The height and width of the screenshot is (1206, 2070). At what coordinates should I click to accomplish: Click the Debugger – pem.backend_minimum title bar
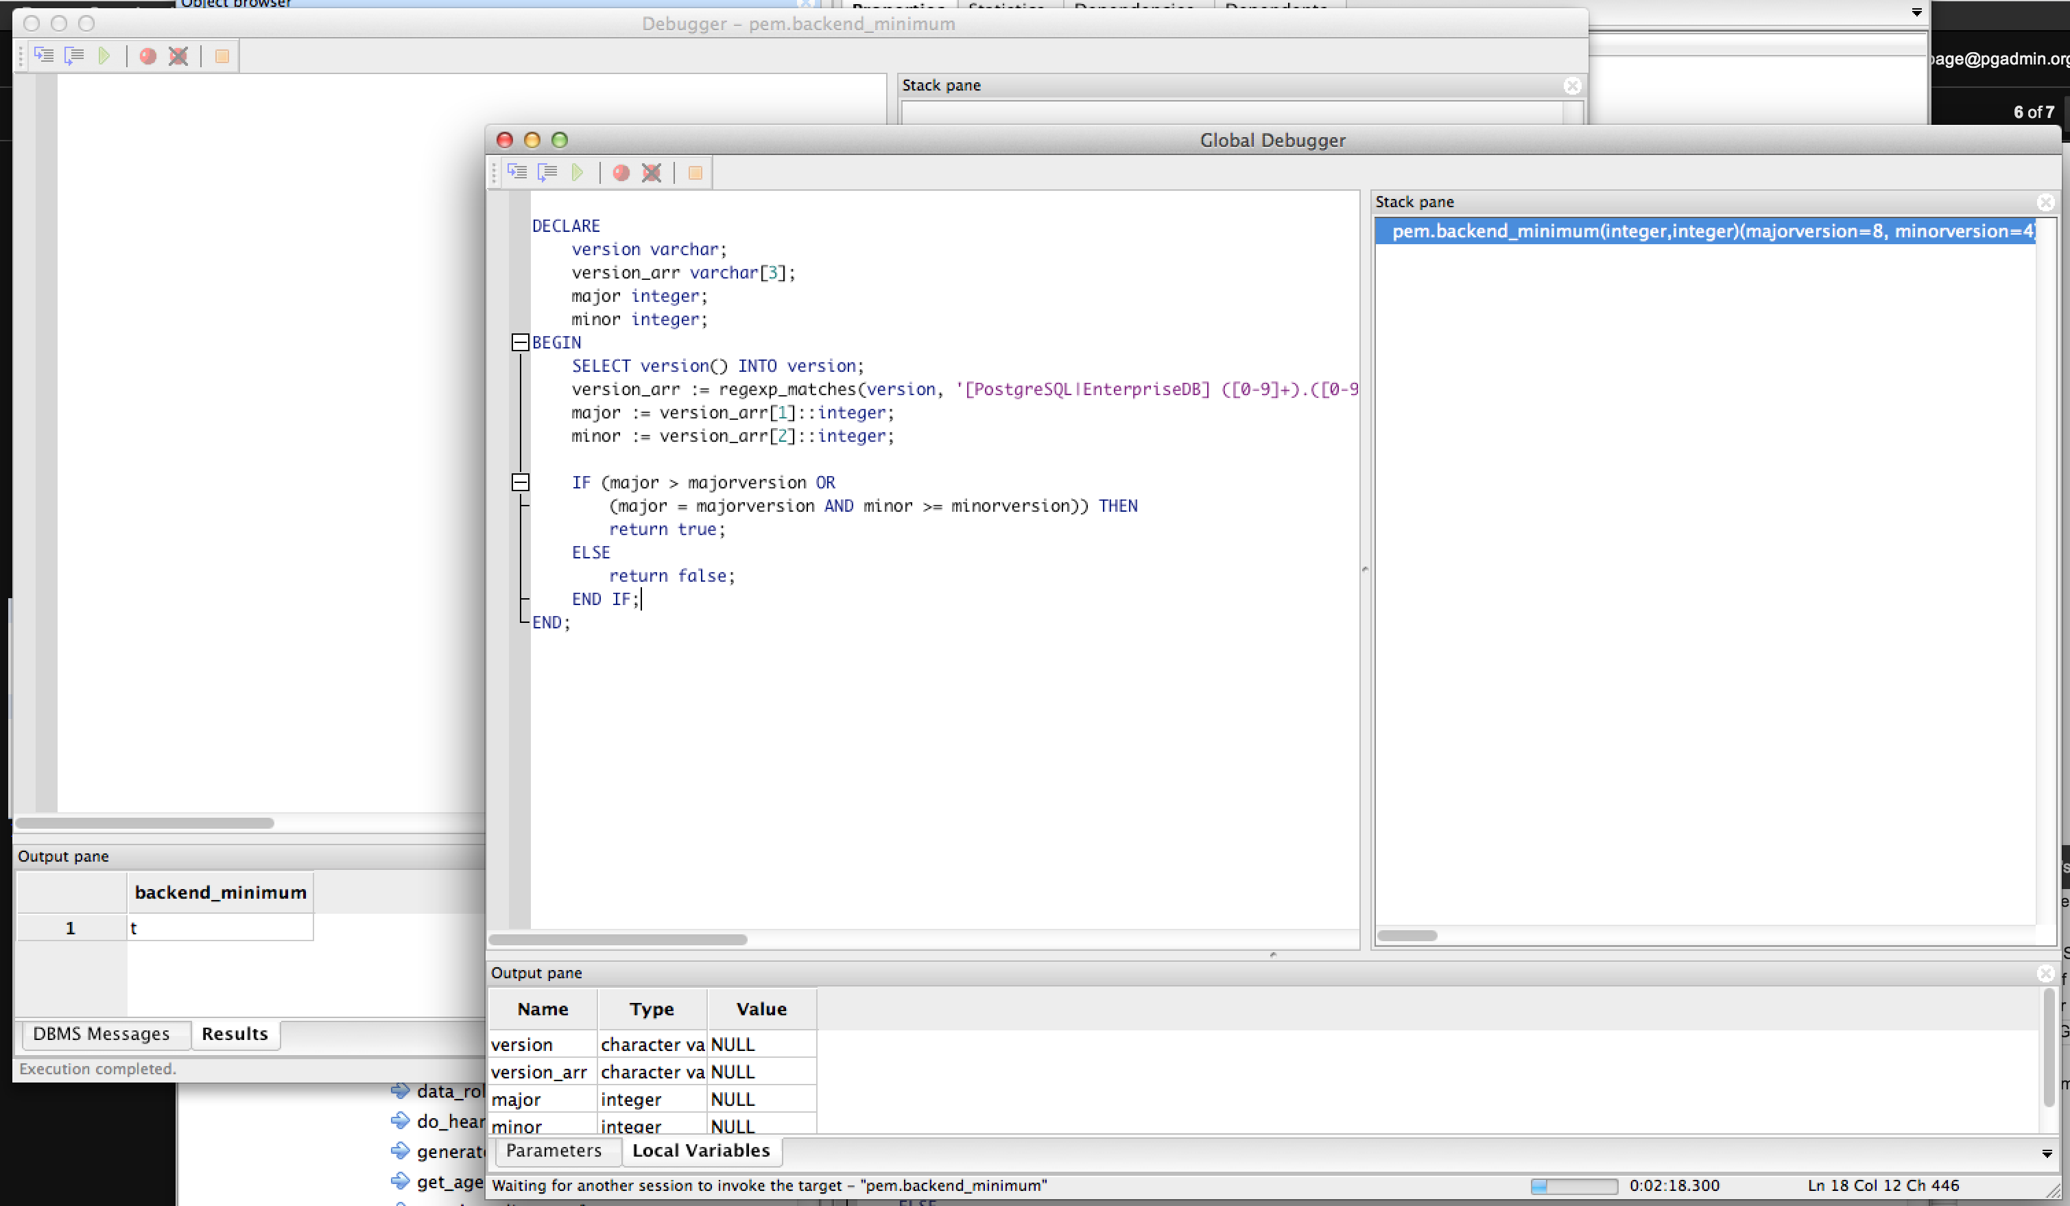798,24
